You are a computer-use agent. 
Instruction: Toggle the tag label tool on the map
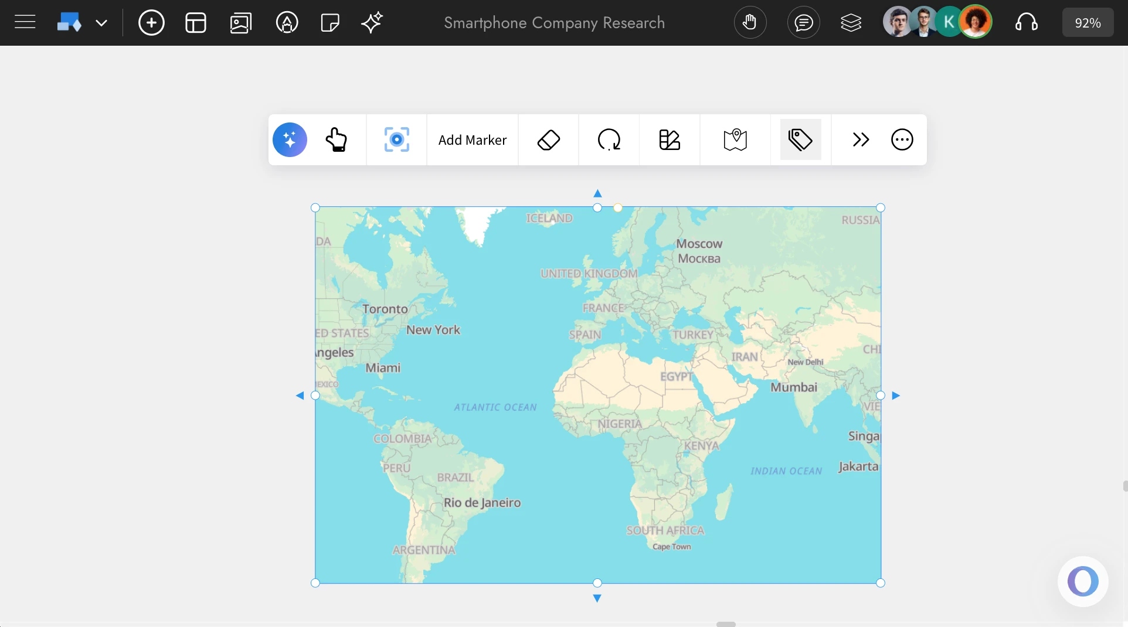tap(801, 139)
